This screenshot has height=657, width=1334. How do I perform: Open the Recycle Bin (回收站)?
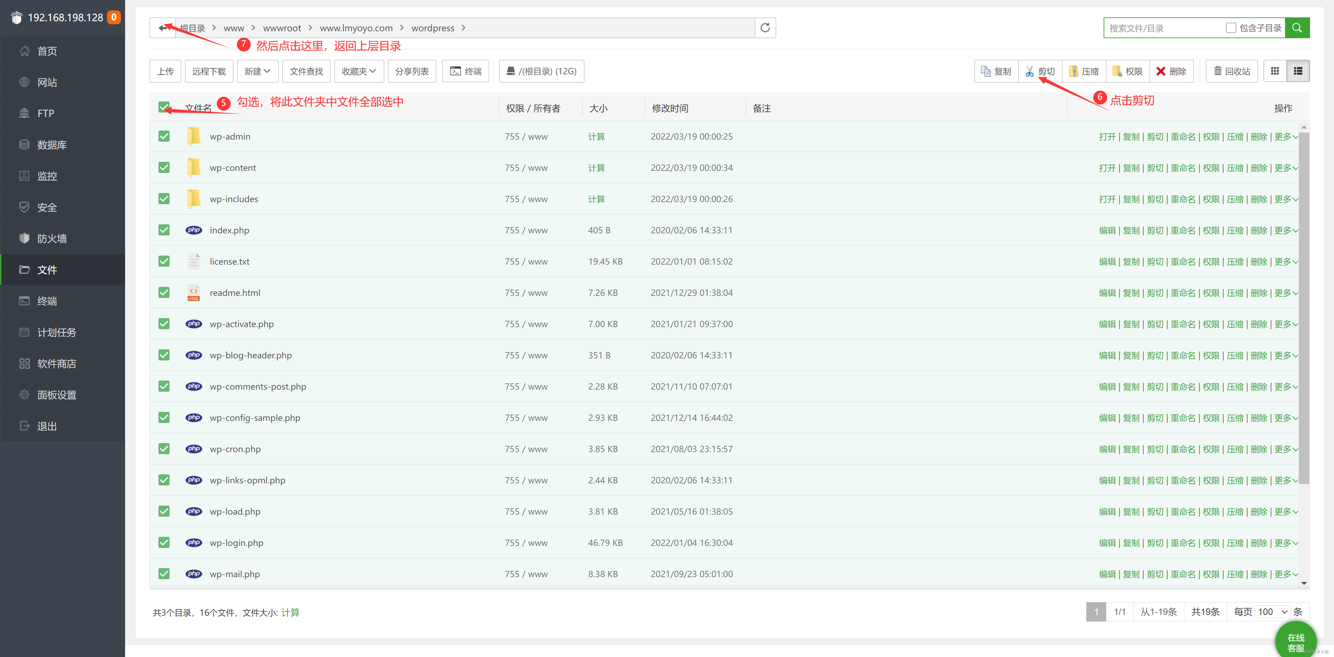point(1232,72)
